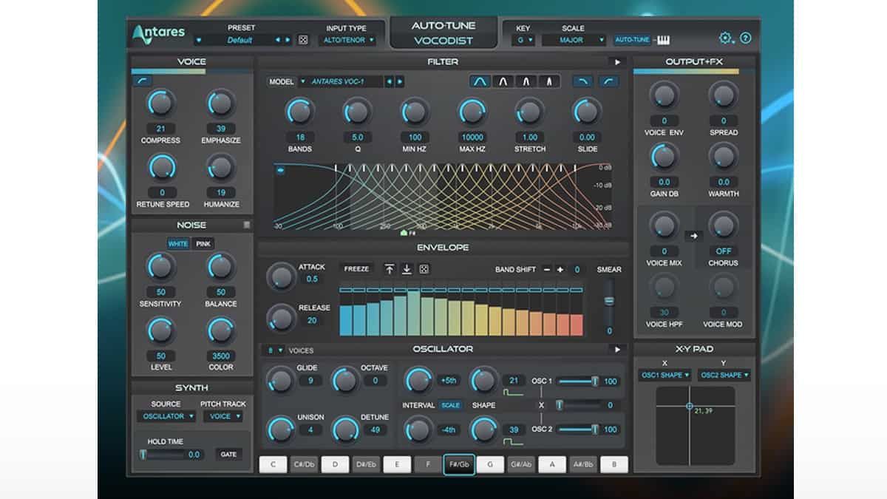Click the random preset dice icon

coord(303,40)
